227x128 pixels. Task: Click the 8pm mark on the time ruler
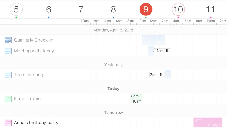click(199, 21)
